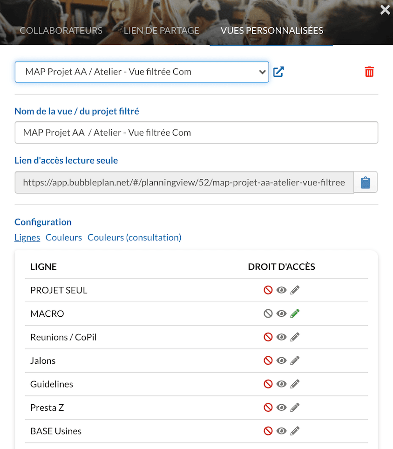
Task: Set PROJET SEUL access to edit (pencil)
Action: [x=295, y=290]
